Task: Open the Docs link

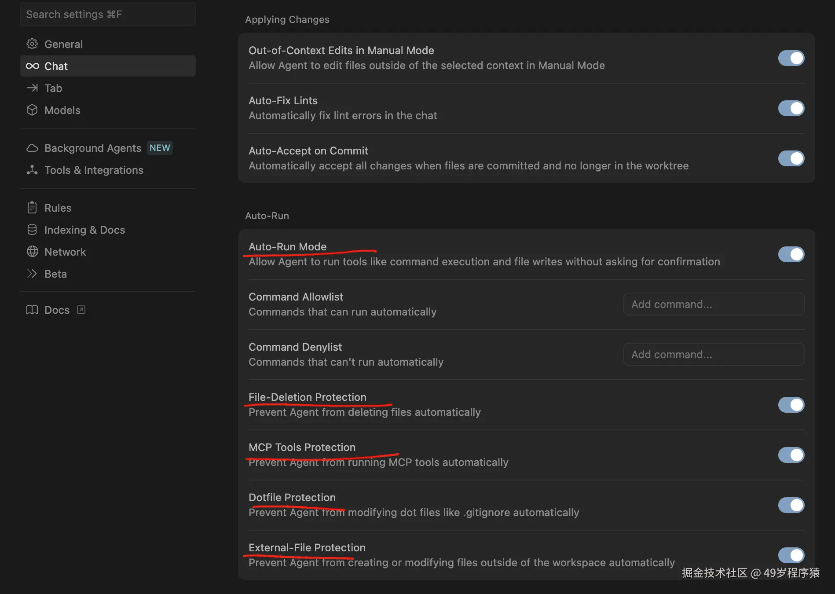Action: (x=57, y=310)
